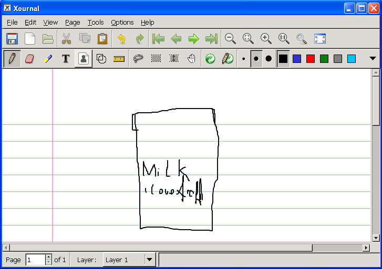Image resolution: width=382 pixels, height=269 pixels.
Task: Click the page number input field
Action: (x=36, y=260)
